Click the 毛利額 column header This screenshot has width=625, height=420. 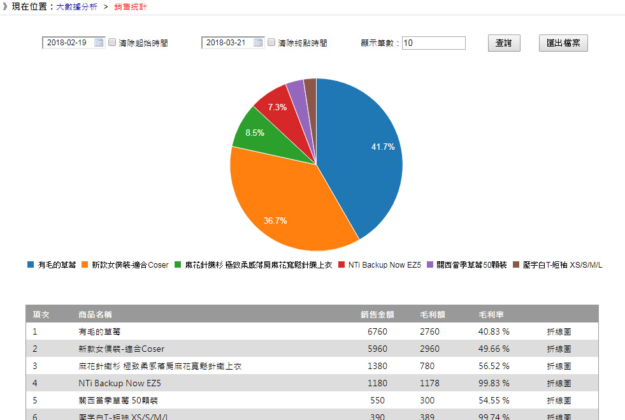click(x=432, y=314)
